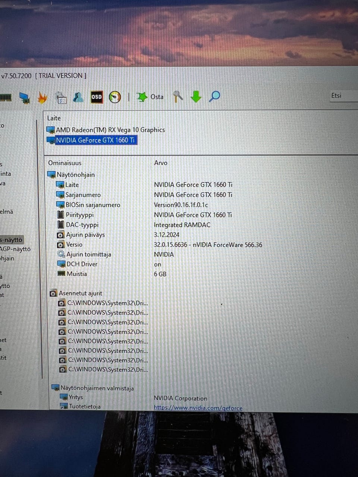Click the icon beside Ajurin päiväys
Viewport: 358px width, 477px height.
coord(60,235)
